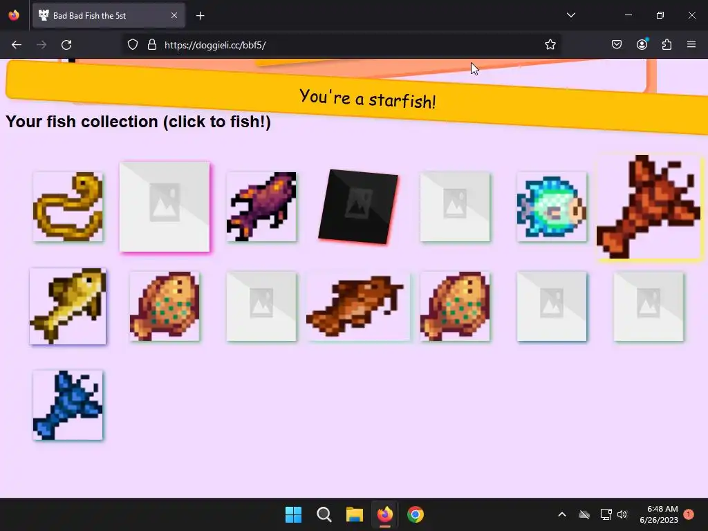Open the Extensions puzzle icon

tap(667, 45)
